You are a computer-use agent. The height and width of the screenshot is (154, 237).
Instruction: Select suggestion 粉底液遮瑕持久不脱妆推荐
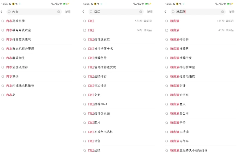pos(189,150)
